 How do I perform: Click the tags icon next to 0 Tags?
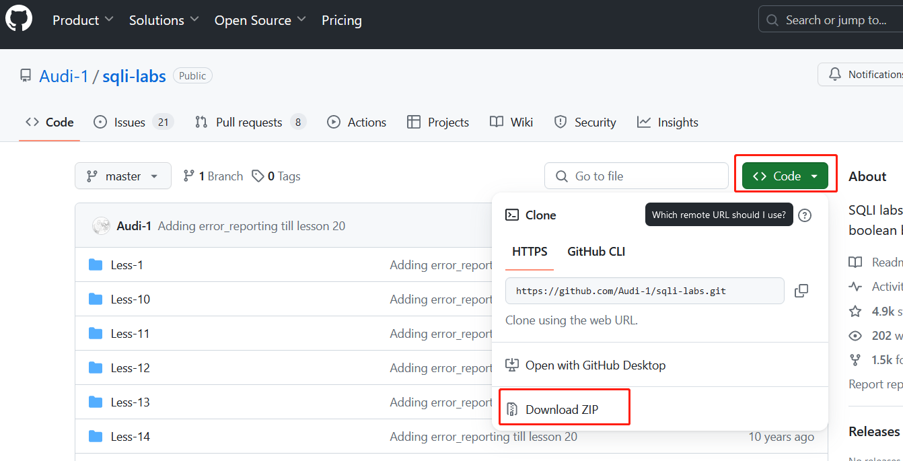click(x=258, y=176)
